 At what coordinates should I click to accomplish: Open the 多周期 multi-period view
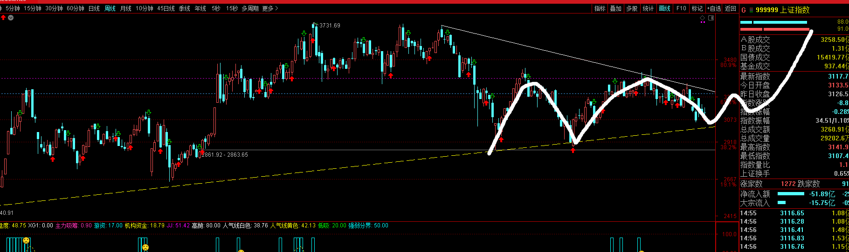[x=250, y=8]
